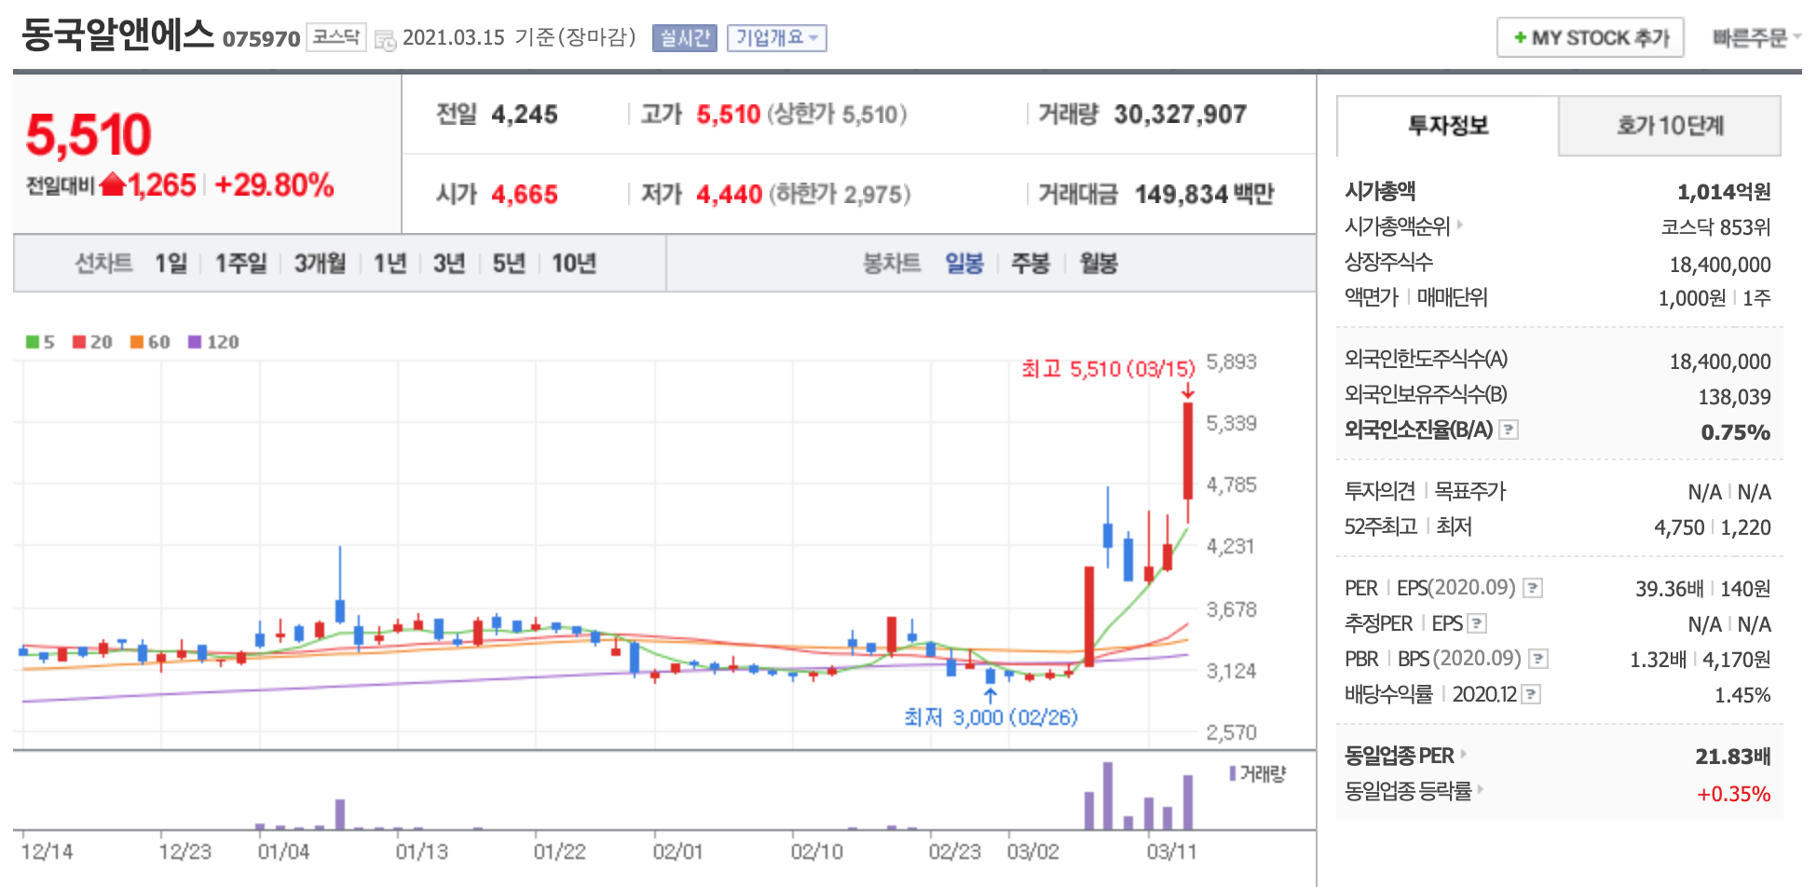Click green 5-day moving average legend swatch
This screenshot has height=887, width=1817.
click(x=33, y=342)
